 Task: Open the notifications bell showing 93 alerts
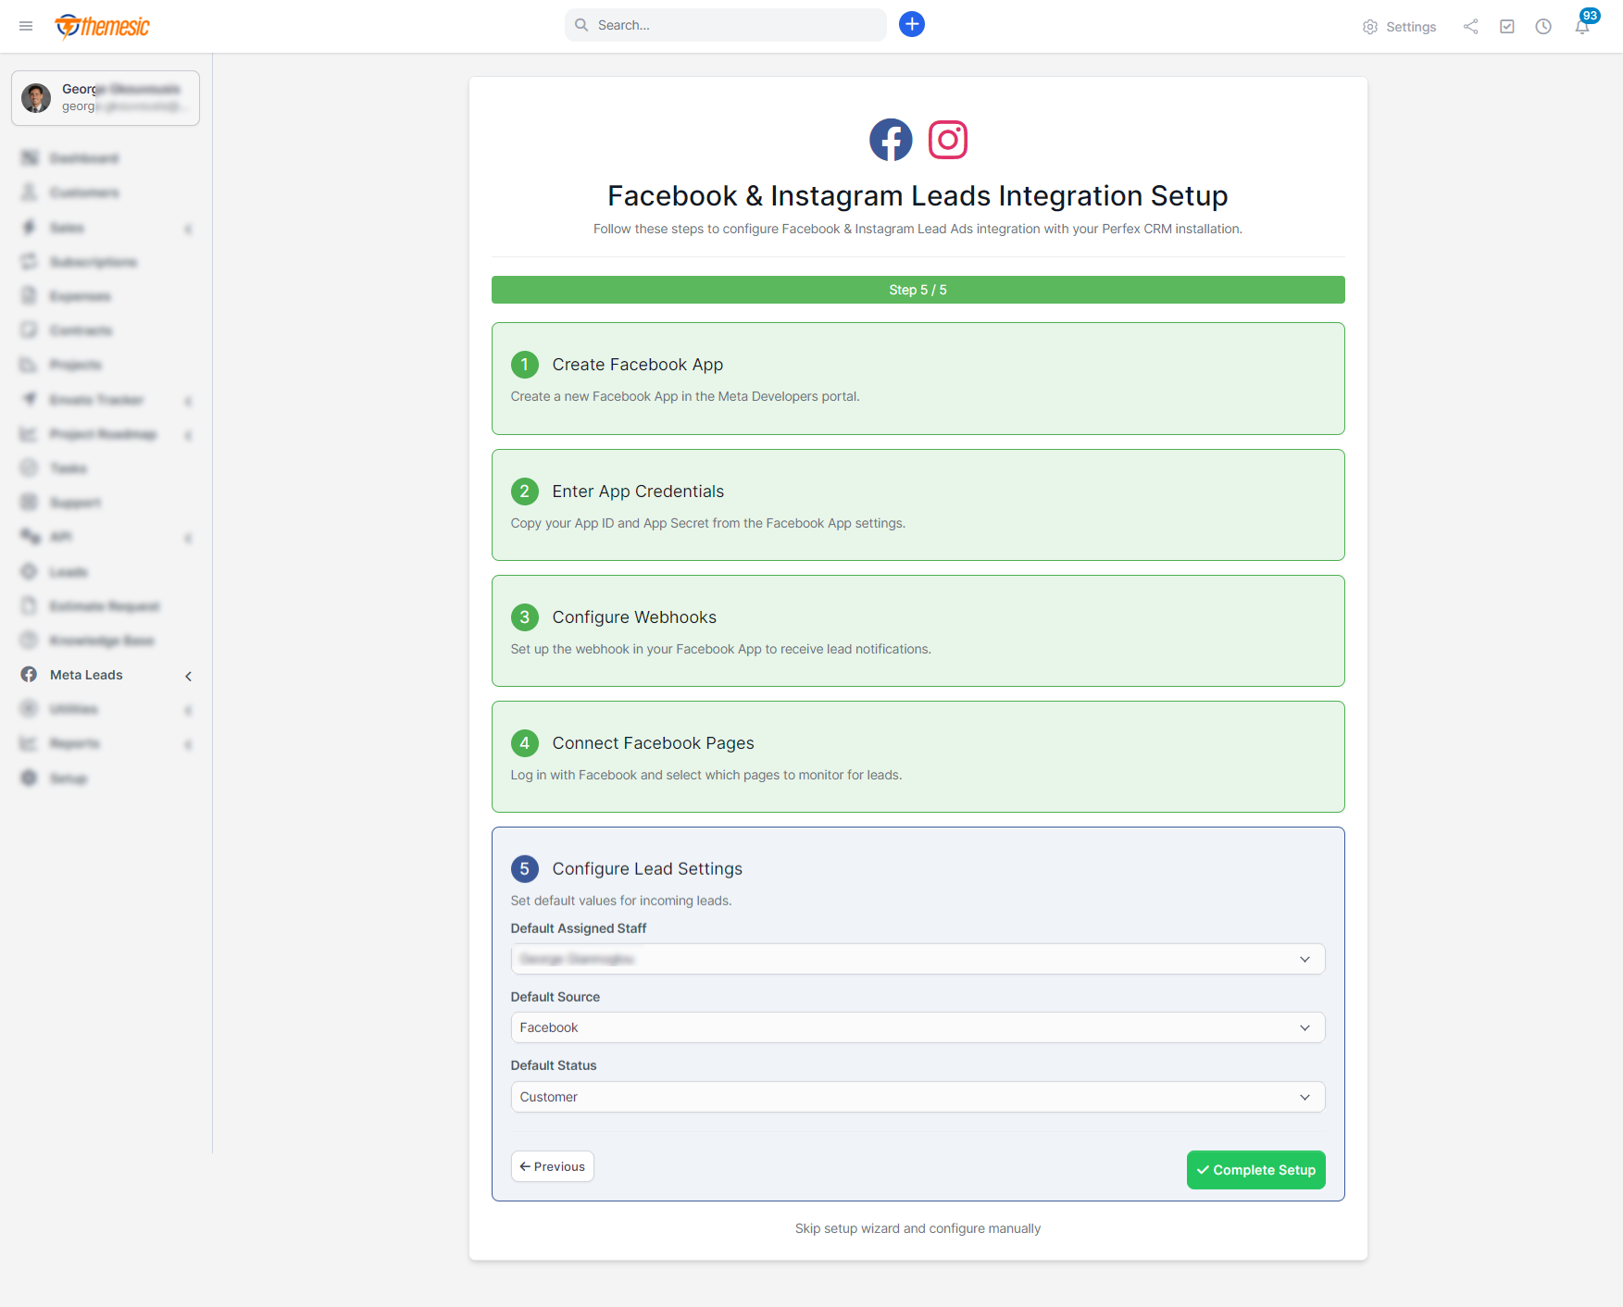1582,29
